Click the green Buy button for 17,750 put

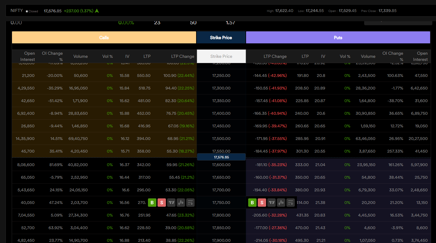point(252,202)
